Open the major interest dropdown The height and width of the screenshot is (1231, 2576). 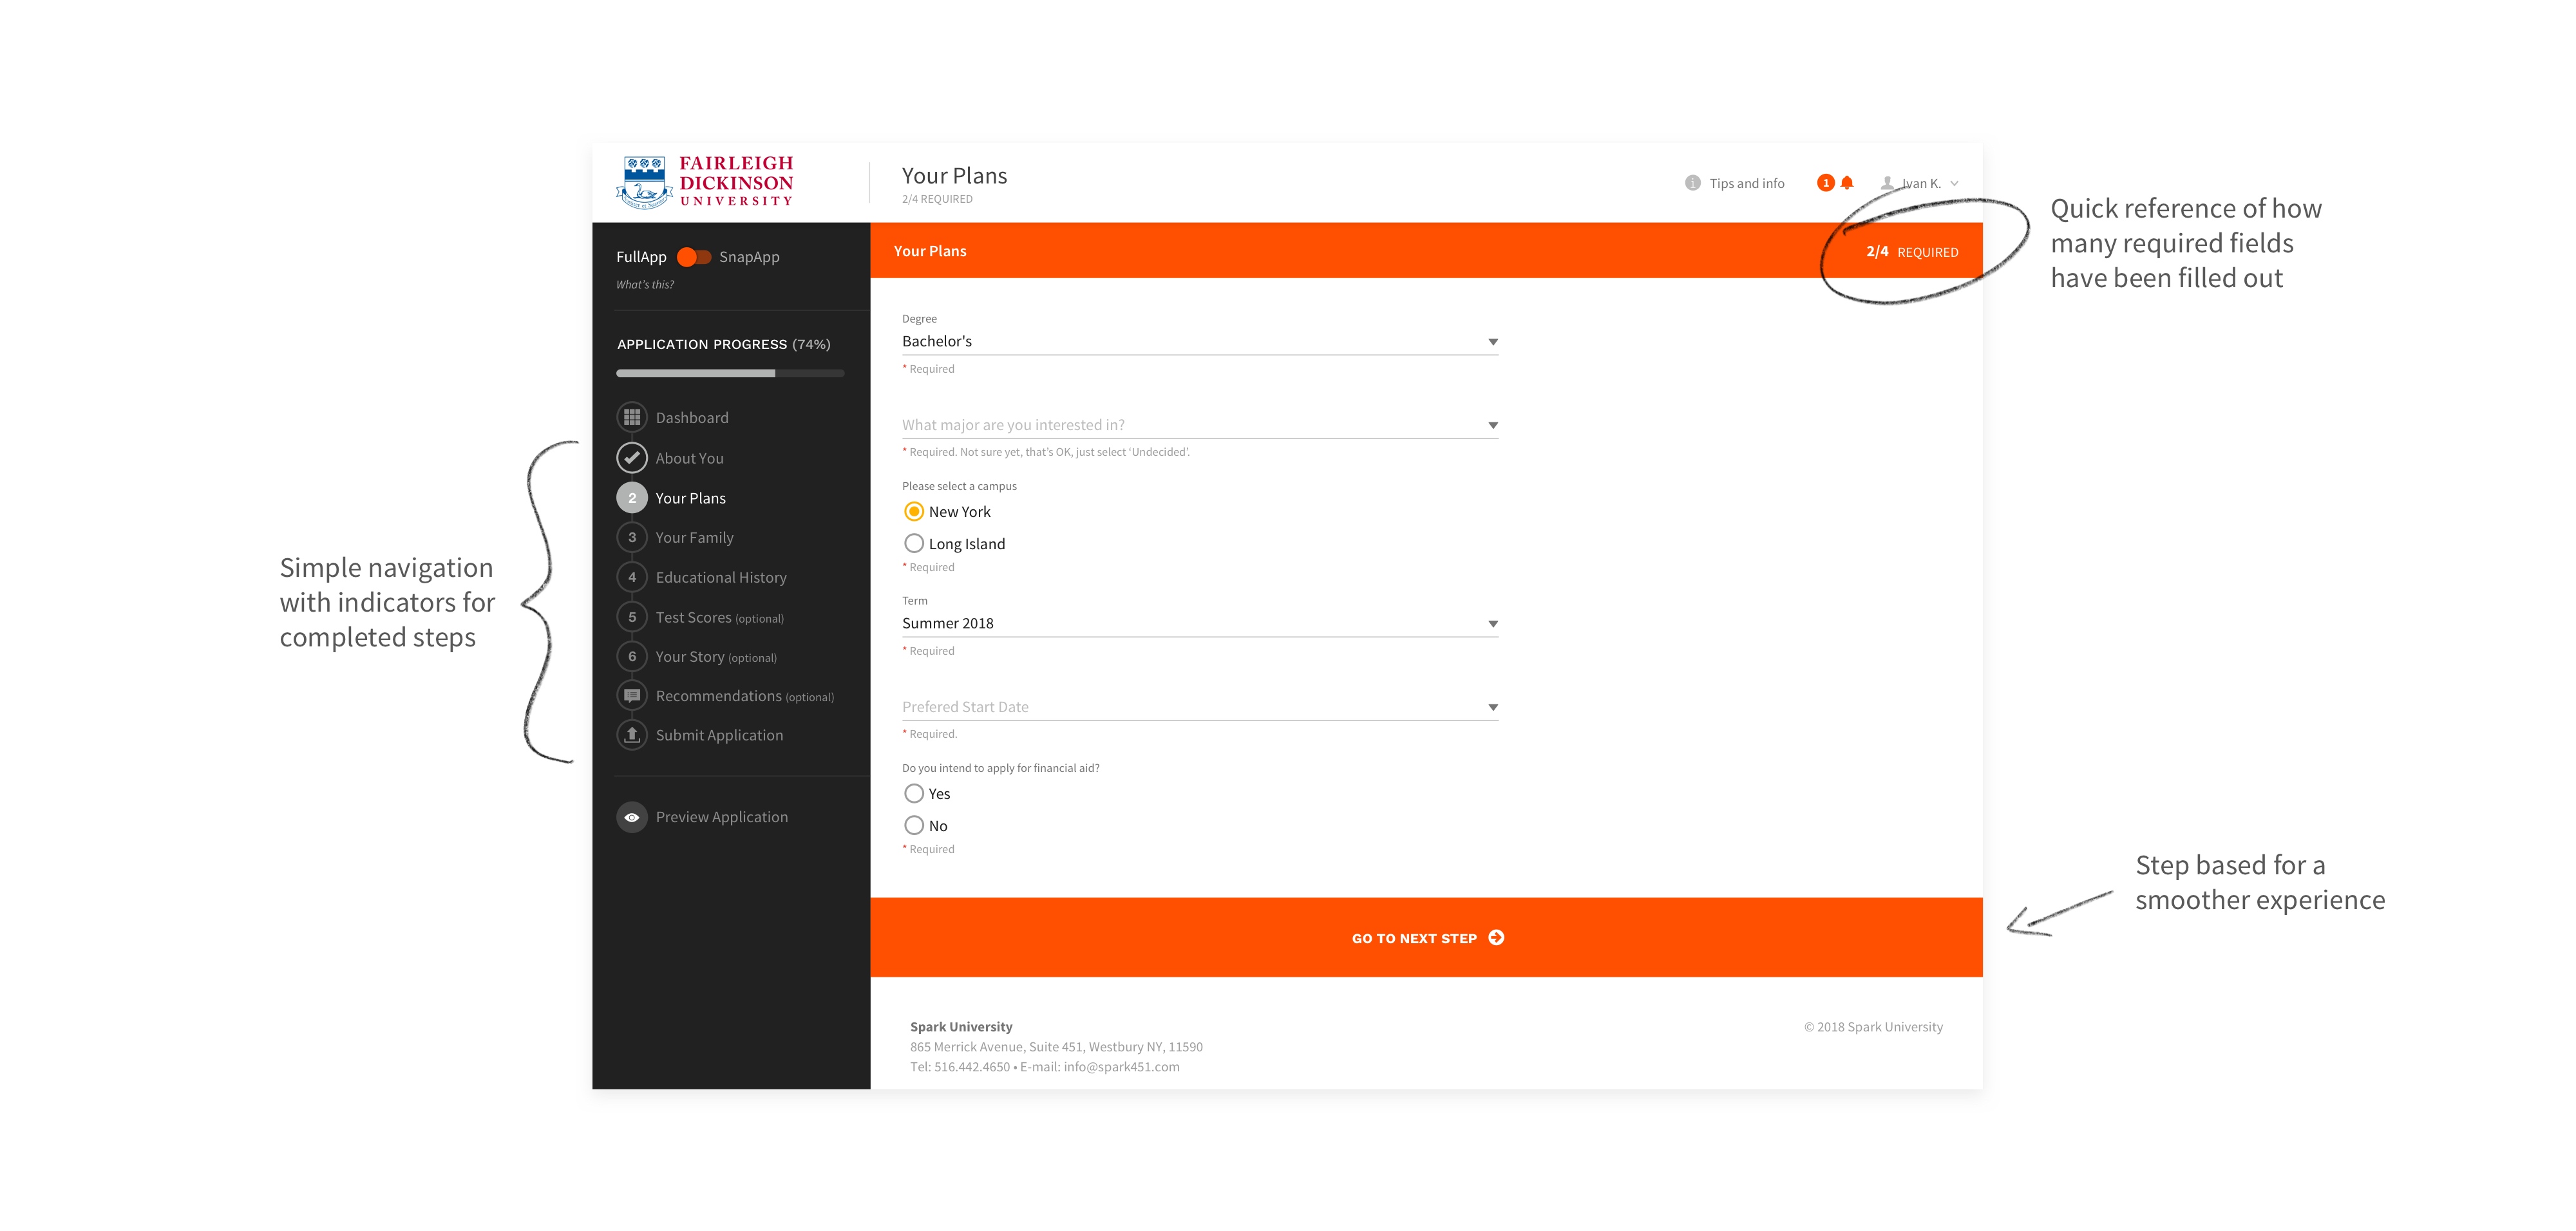pyautogui.click(x=1200, y=425)
